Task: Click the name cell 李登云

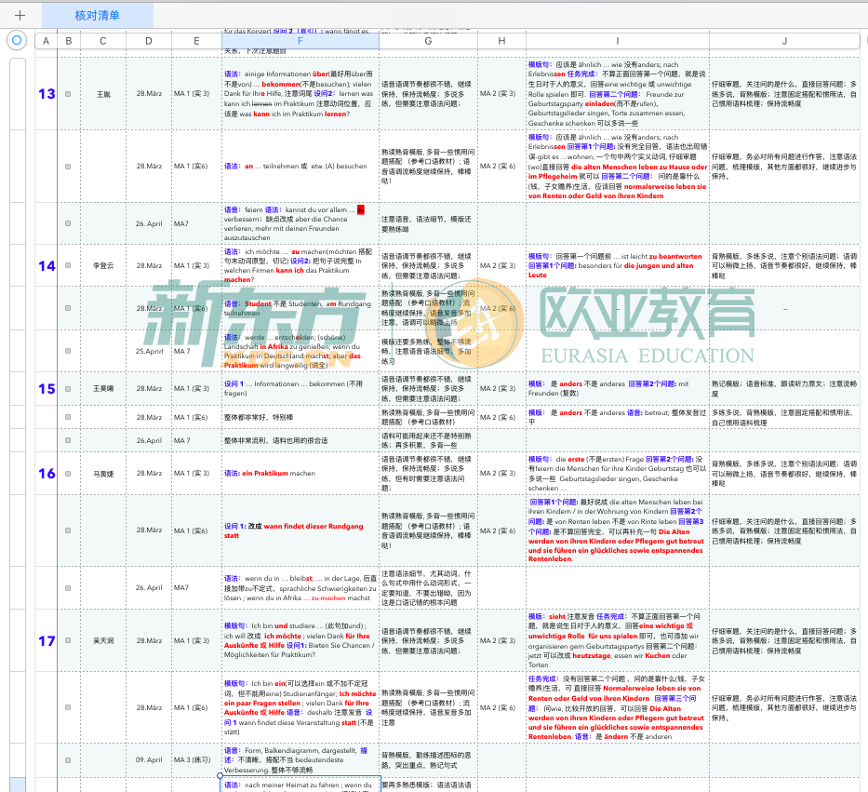Action: [x=103, y=265]
